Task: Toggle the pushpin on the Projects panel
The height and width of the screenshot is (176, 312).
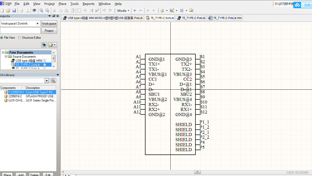Action: pyautogui.click(x=54, y=16)
